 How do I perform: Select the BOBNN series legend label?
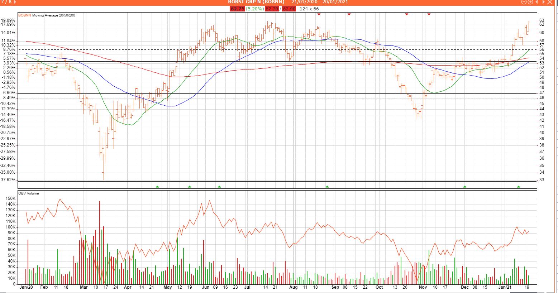coord(25,15)
